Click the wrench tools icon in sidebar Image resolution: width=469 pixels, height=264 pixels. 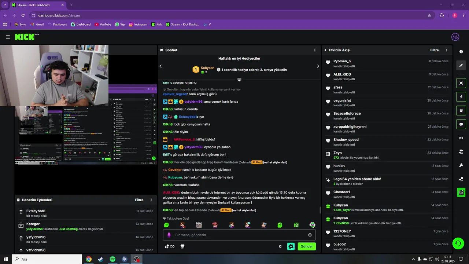click(461, 165)
